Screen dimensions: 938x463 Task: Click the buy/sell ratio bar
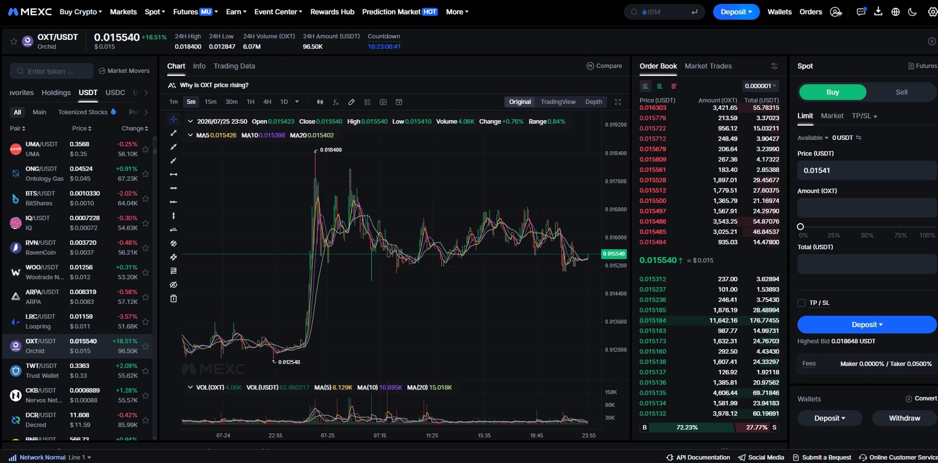point(709,428)
